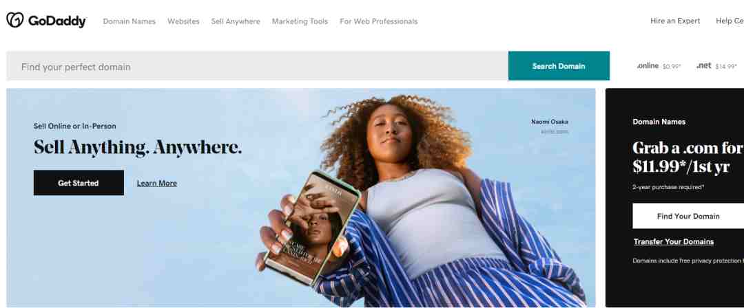Follow the Learn More link
This screenshot has height=308, width=744.
coord(157,183)
